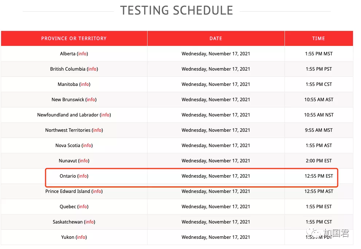Click the Time column header
The height and width of the screenshot is (249, 361).
318,39
